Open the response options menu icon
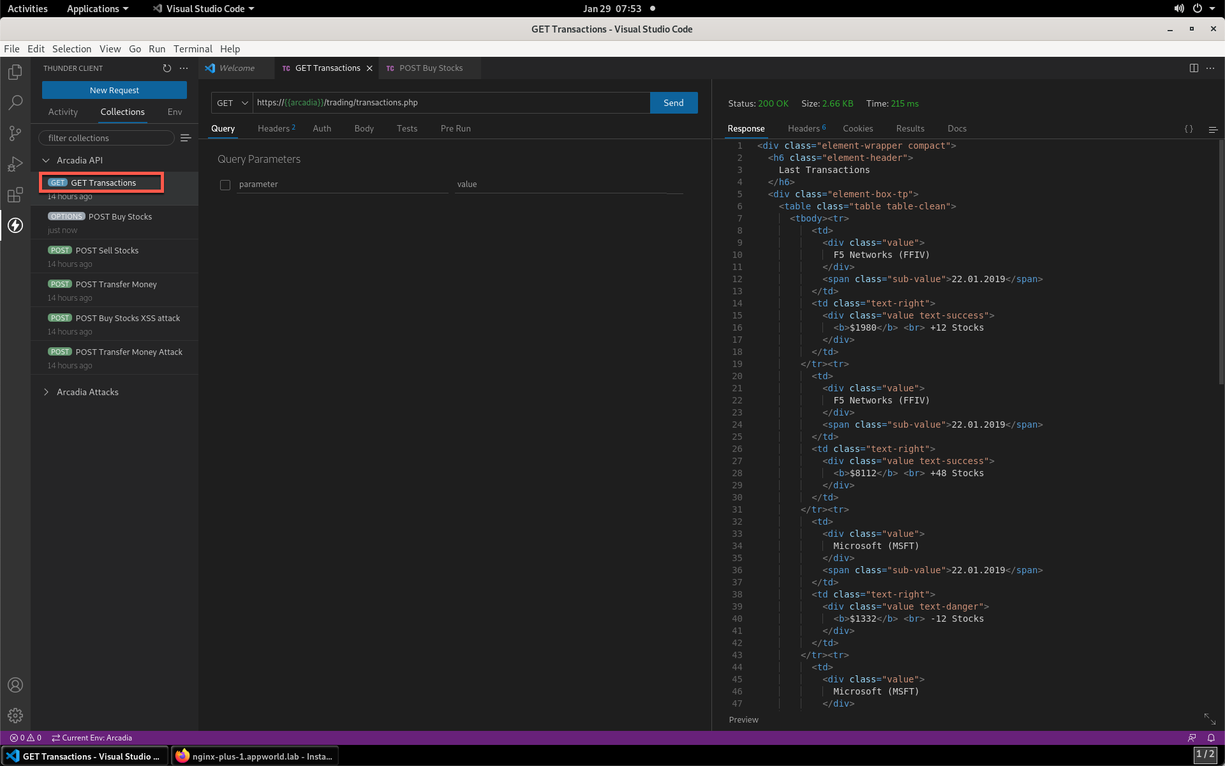Image resolution: width=1225 pixels, height=766 pixels. tap(1213, 129)
